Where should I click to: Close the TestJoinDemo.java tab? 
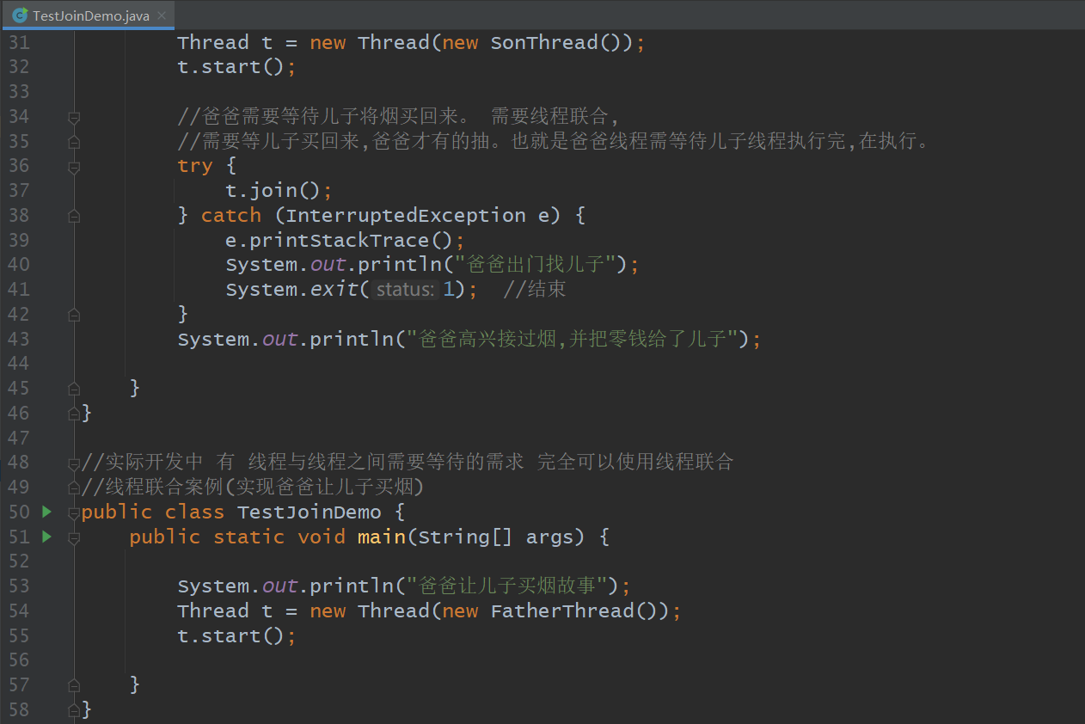pos(161,16)
